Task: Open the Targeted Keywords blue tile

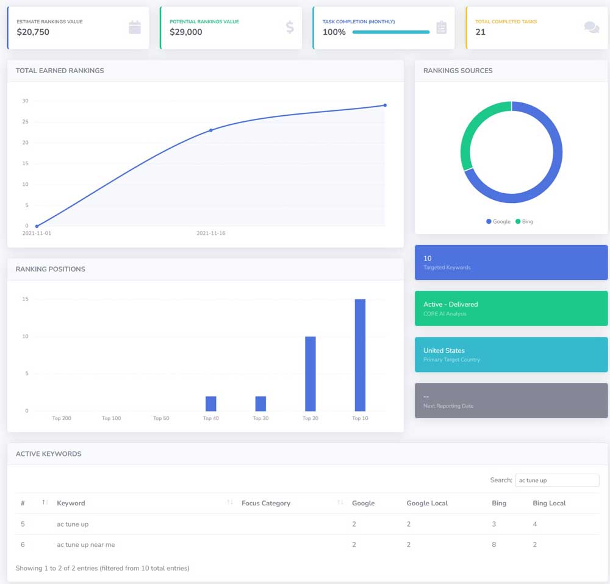Action: click(x=511, y=263)
